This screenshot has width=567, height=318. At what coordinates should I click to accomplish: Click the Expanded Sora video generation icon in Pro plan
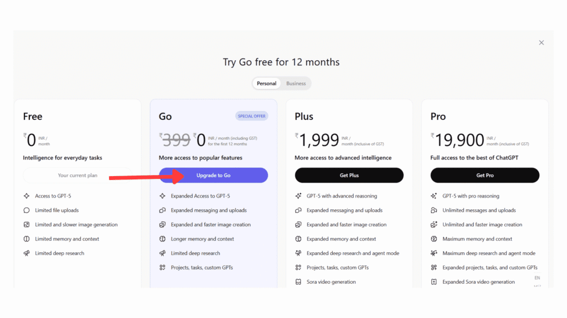pos(434,282)
